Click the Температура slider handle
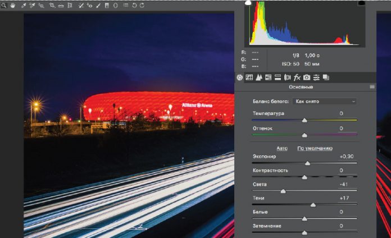This screenshot has width=391, height=238. coord(304,120)
